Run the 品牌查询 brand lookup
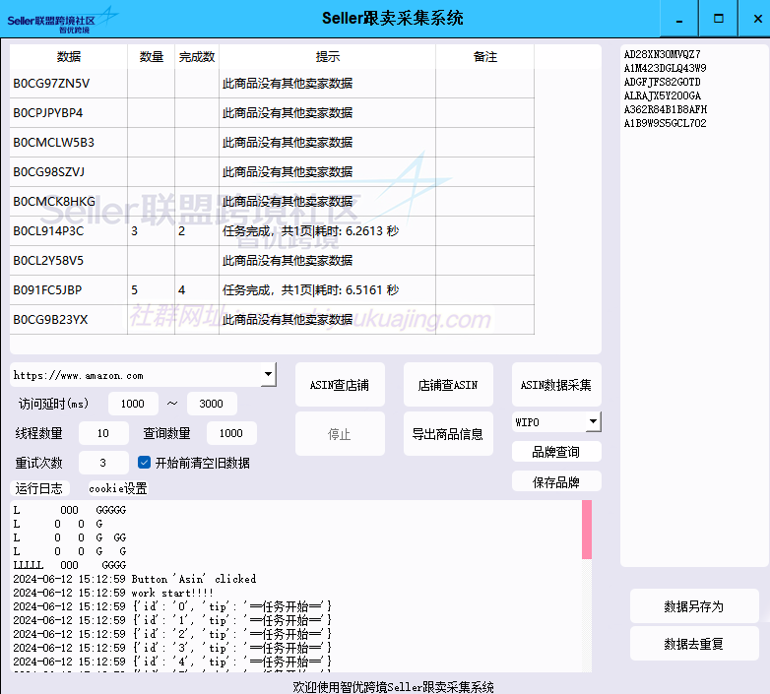770x694 pixels. (x=556, y=452)
